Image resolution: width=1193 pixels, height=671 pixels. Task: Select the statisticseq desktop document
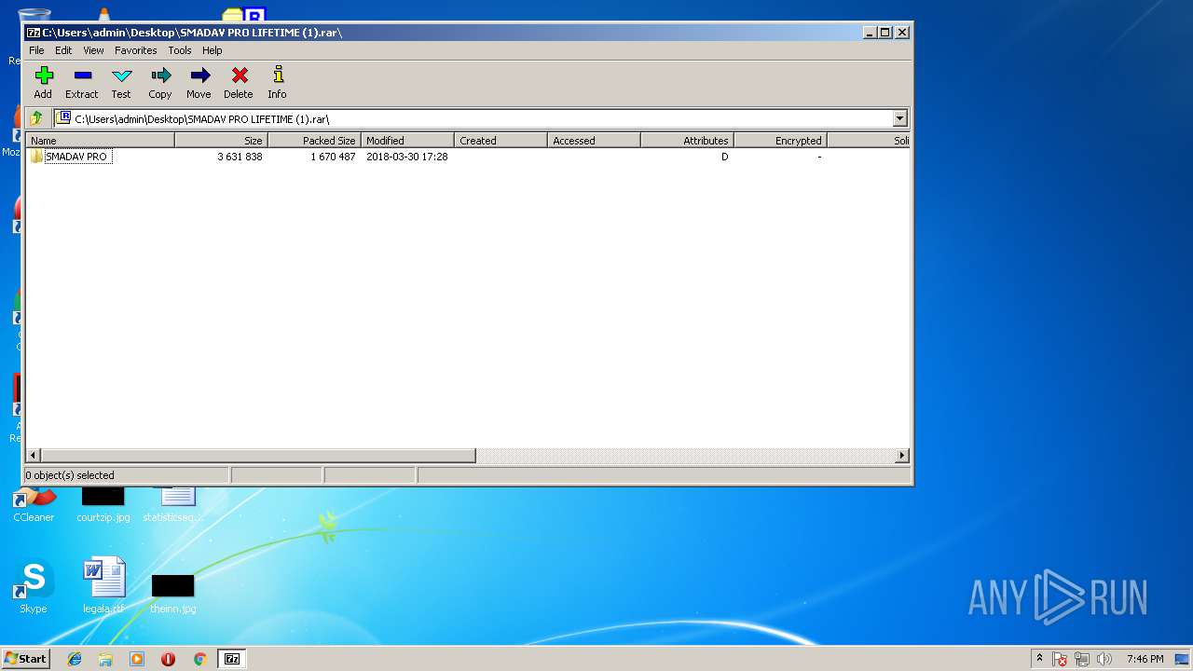point(173,504)
